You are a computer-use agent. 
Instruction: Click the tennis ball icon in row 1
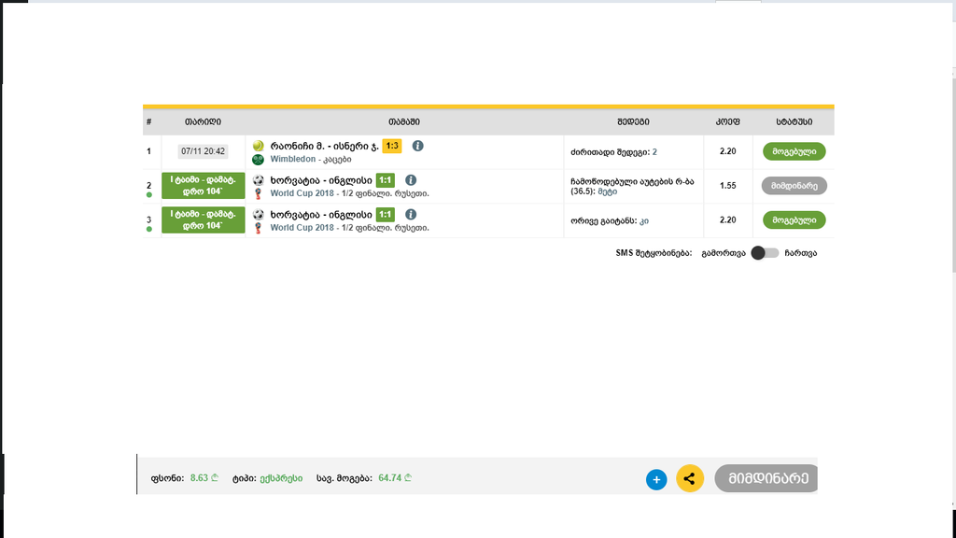(x=258, y=146)
